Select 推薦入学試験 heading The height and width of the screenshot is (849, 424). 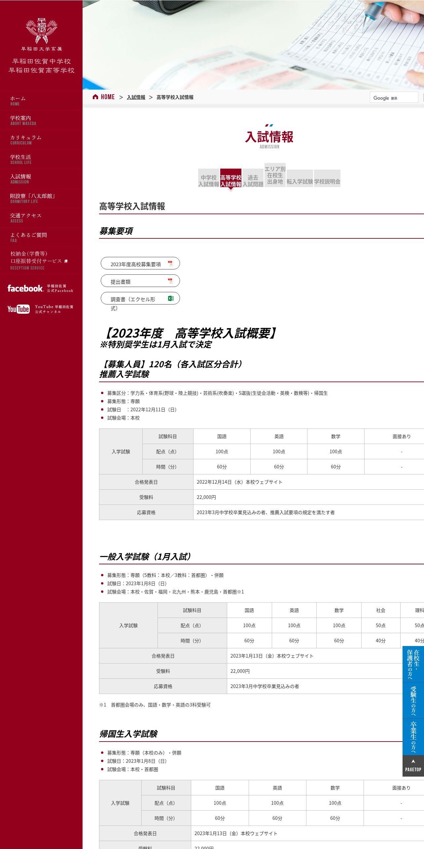[x=124, y=374]
